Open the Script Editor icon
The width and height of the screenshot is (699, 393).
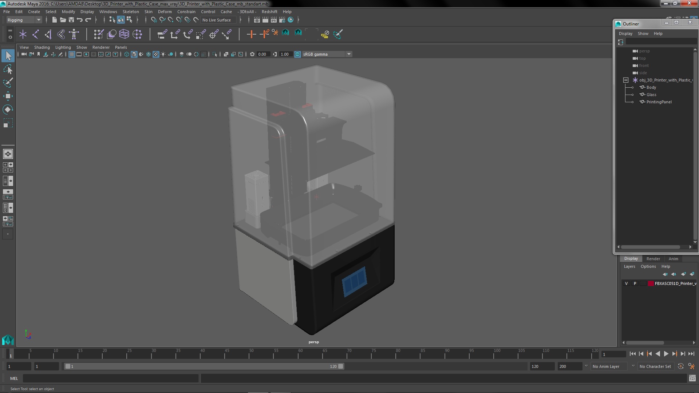coord(692,378)
